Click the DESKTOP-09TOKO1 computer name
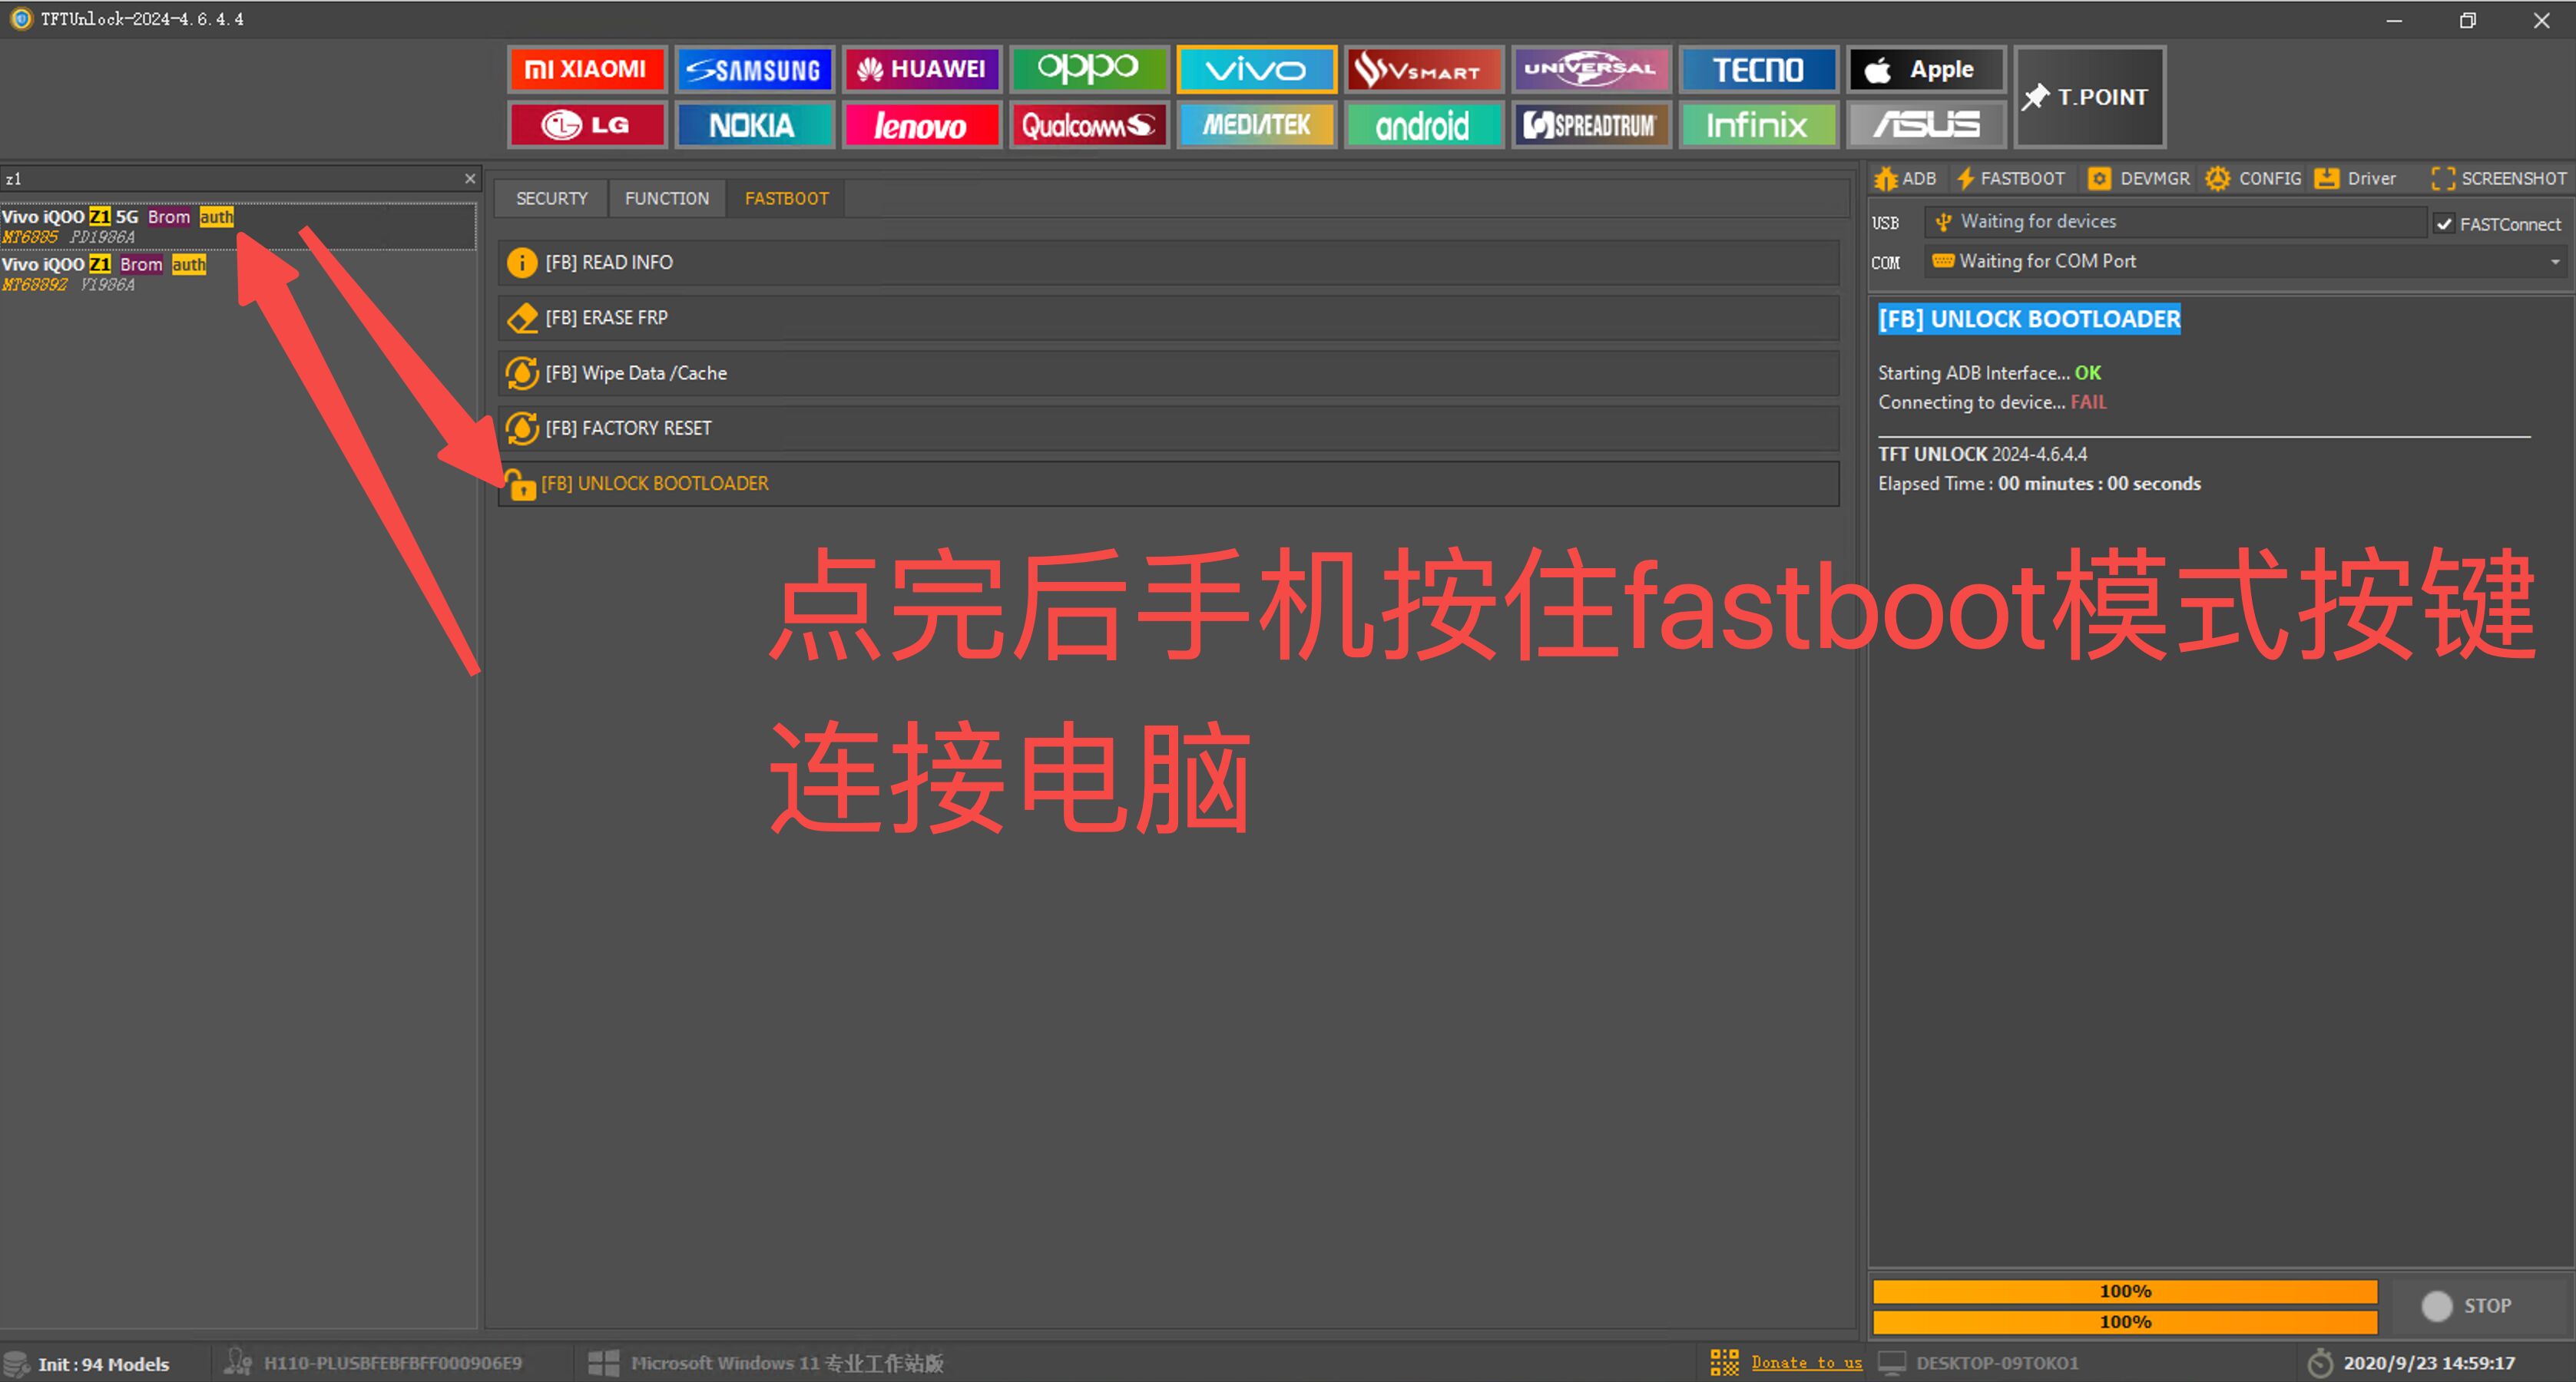The width and height of the screenshot is (2576, 1382). [x=1997, y=1363]
